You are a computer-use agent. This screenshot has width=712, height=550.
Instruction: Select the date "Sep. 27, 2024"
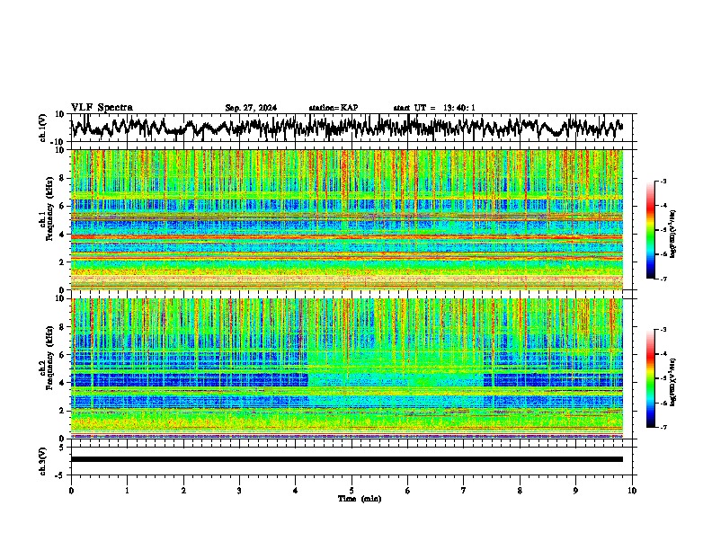[251, 108]
